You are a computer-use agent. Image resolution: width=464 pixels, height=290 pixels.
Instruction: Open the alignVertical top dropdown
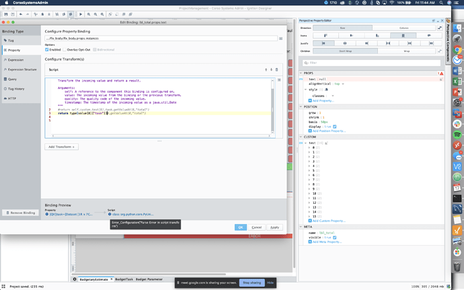point(343,84)
